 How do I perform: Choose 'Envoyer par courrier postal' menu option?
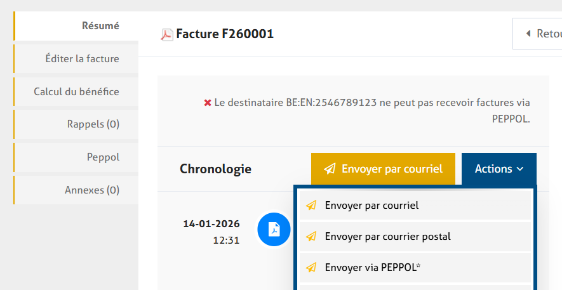click(x=387, y=237)
